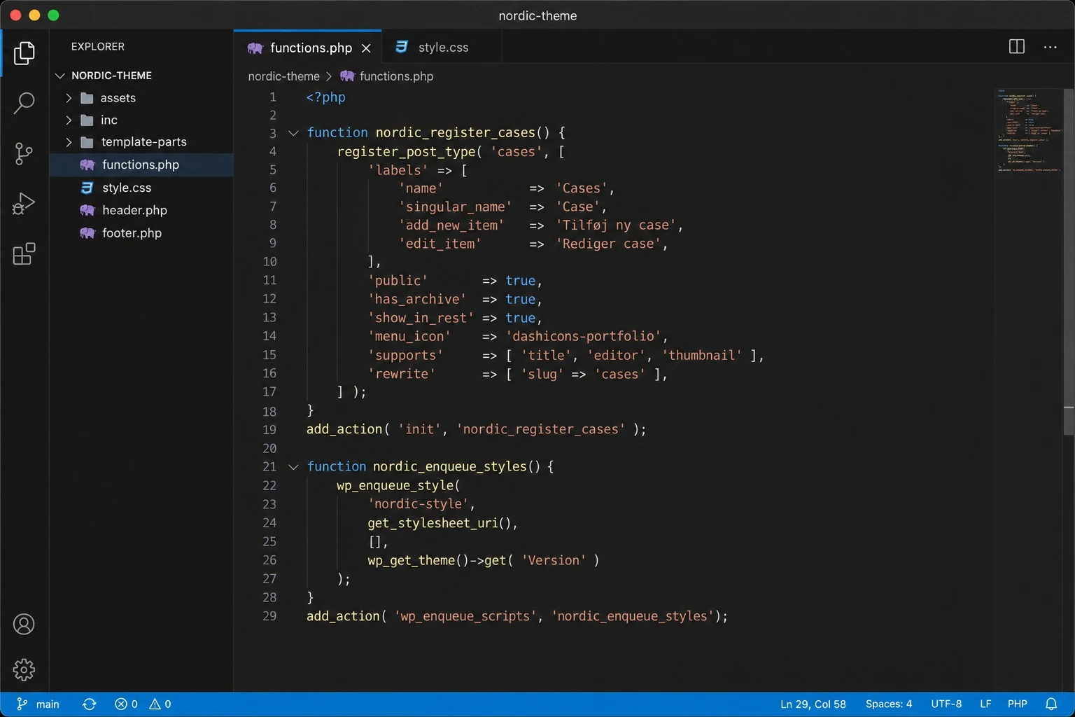Split the editor to the right
Screen dimensions: 1075x717
tap(1017, 47)
